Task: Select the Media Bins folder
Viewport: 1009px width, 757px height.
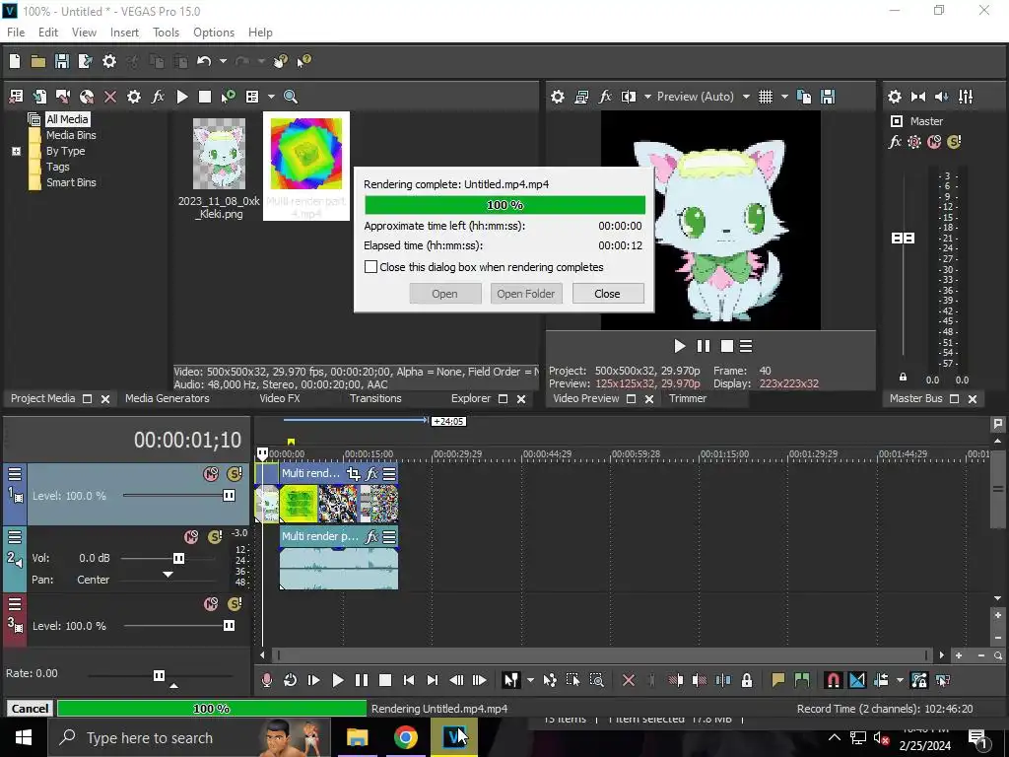Action: pyautogui.click(x=71, y=135)
